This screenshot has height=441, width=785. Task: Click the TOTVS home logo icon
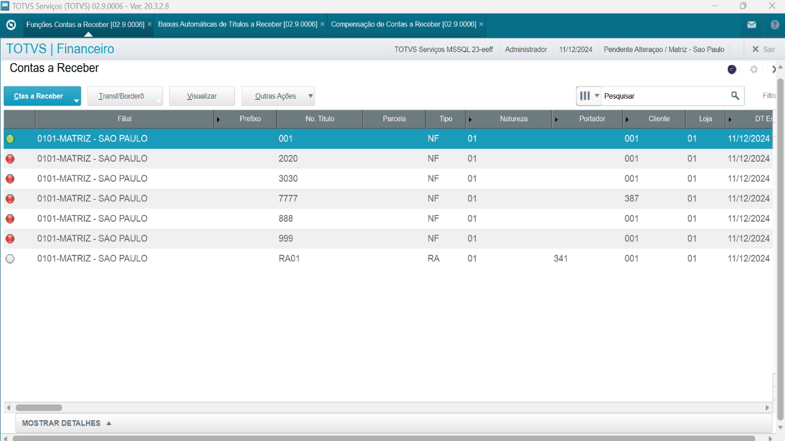point(10,24)
